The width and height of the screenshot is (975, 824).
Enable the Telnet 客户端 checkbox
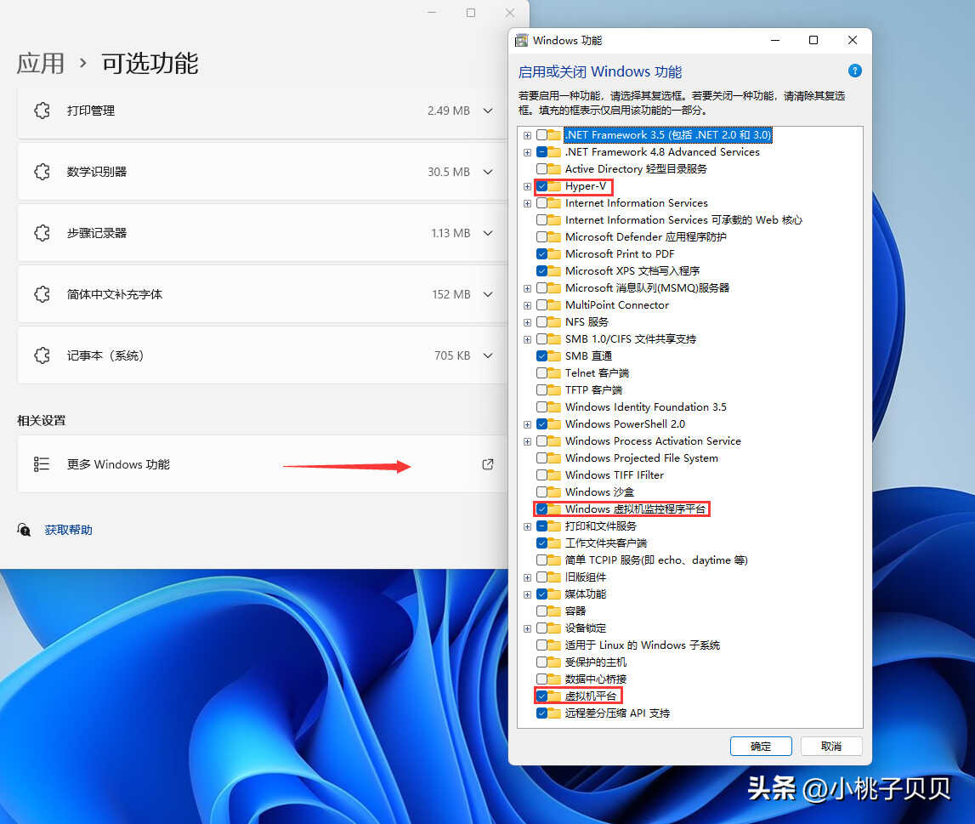tap(541, 373)
